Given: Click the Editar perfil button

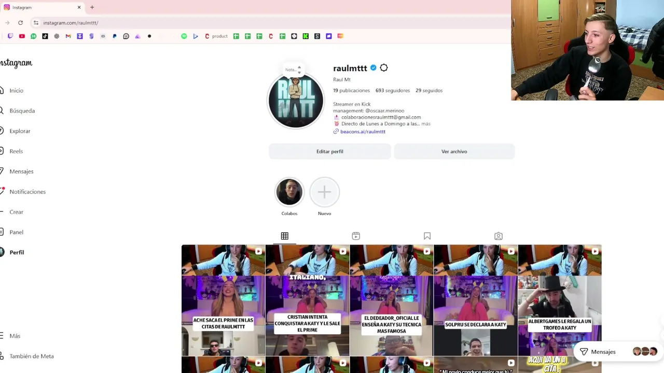Looking at the screenshot, I should pyautogui.click(x=329, y=151).
